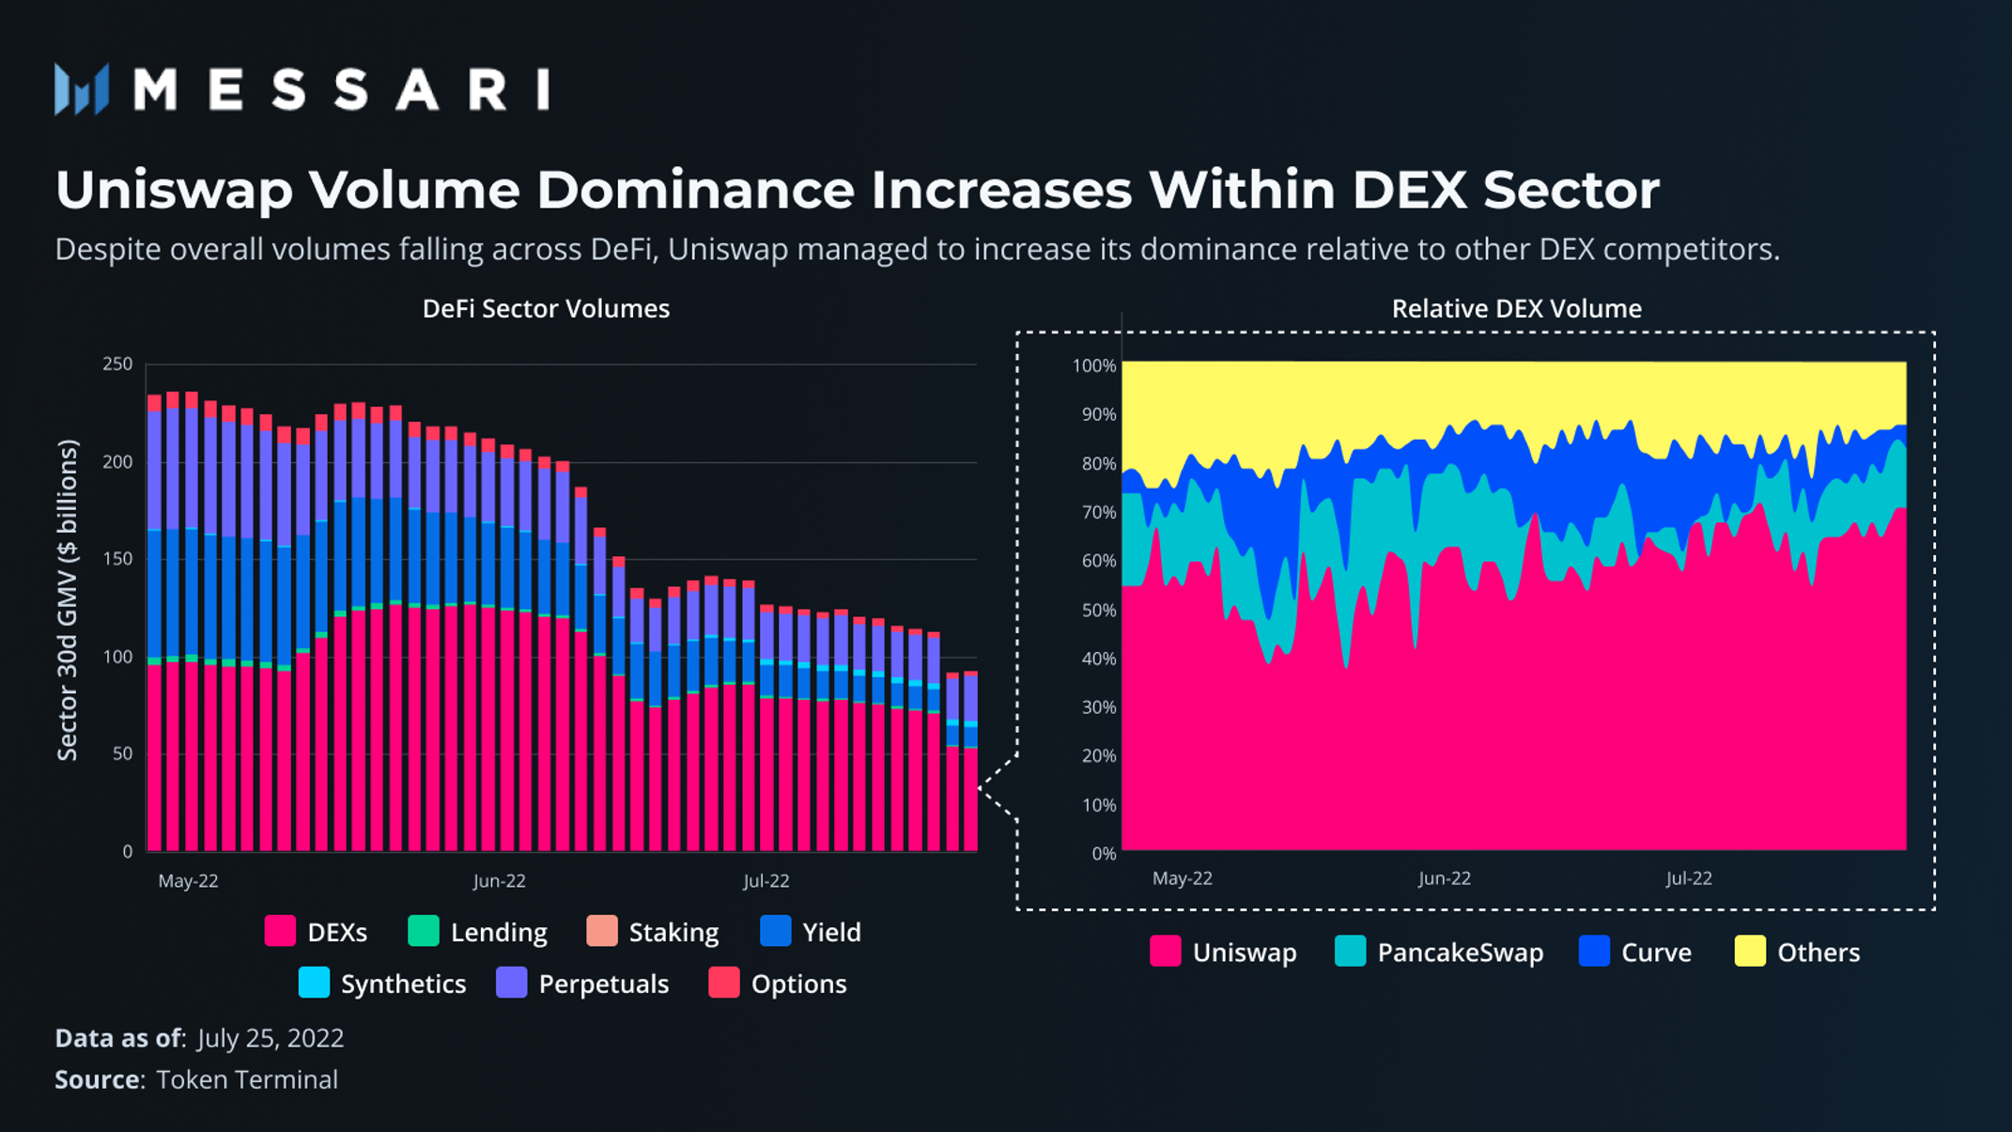Click the Others yellow legend swatch
Image resolution: width=2012 pixels, height=1132 pixels.
pos(1750,952)
